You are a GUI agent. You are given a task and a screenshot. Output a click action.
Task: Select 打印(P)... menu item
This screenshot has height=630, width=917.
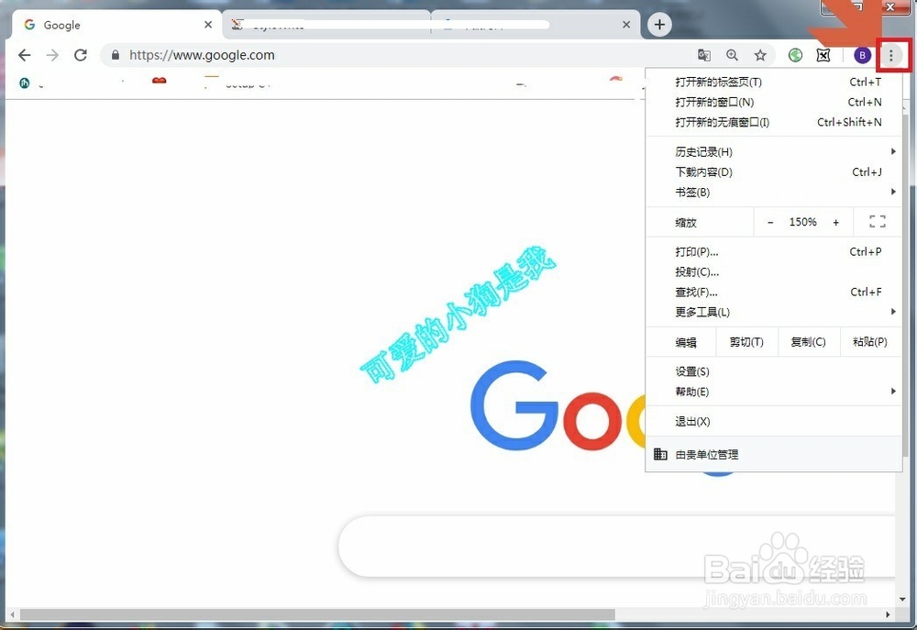coord(773,251)
